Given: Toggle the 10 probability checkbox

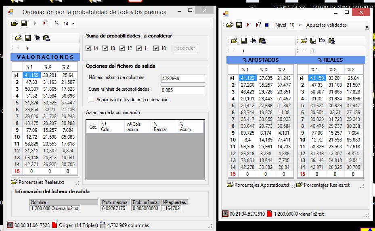Looking at the screenshot, I should pos(156,48).
